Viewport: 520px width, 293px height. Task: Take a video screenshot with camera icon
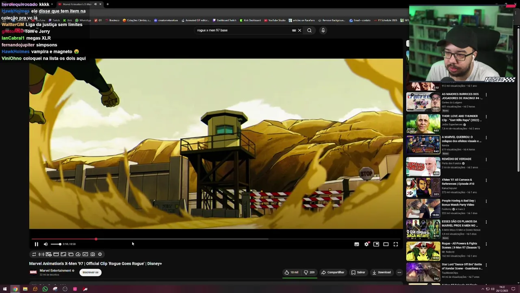(93, 254)
